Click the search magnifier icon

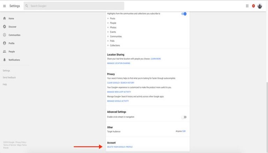pos(27,6)
